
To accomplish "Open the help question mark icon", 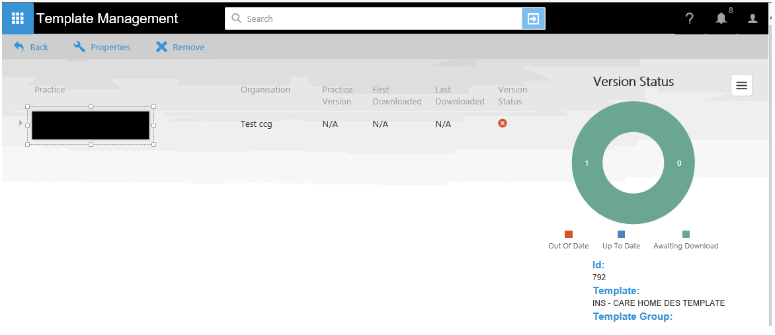I will coord(689,19).
